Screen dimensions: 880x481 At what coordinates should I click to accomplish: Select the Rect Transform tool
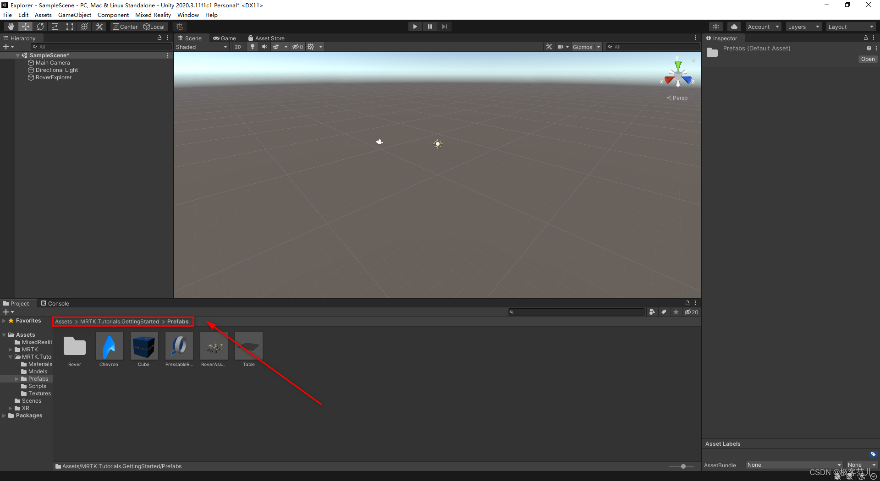[70, 27]
